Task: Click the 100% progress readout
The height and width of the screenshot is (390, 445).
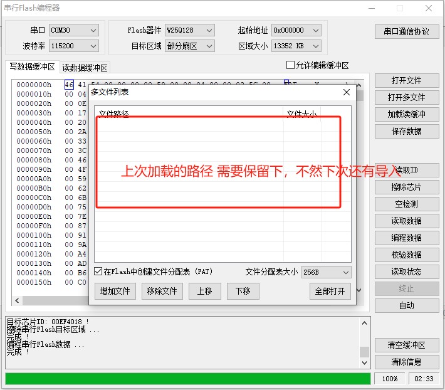Action: pos(390,379)
